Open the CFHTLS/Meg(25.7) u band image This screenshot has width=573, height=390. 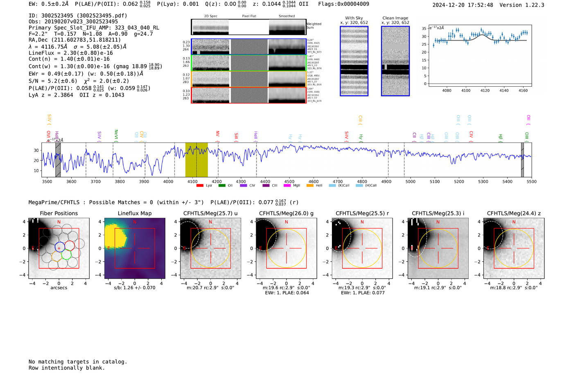pos(210,248)
